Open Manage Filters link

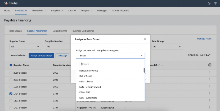click(204, 39)
